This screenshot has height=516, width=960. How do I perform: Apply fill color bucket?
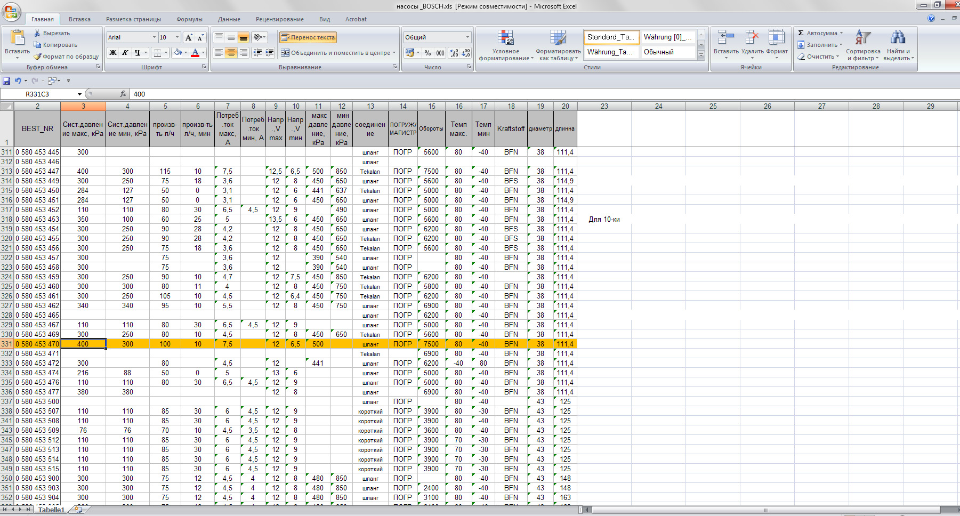tap(178, 53)
